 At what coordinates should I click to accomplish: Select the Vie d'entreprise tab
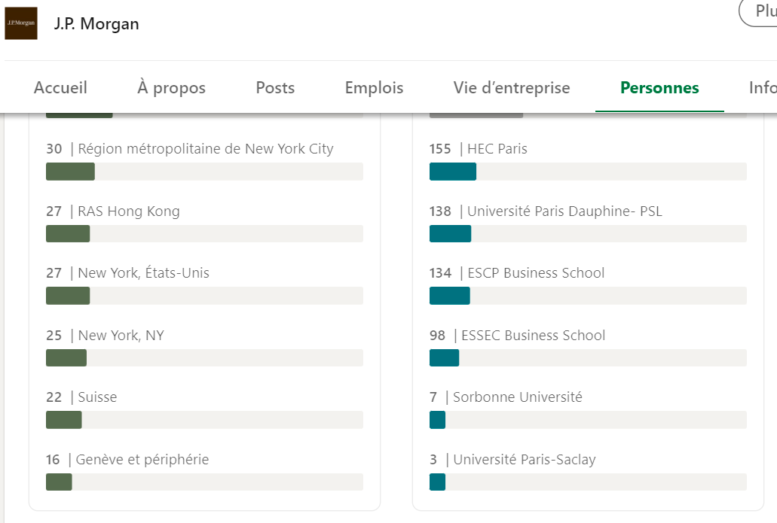512,87
